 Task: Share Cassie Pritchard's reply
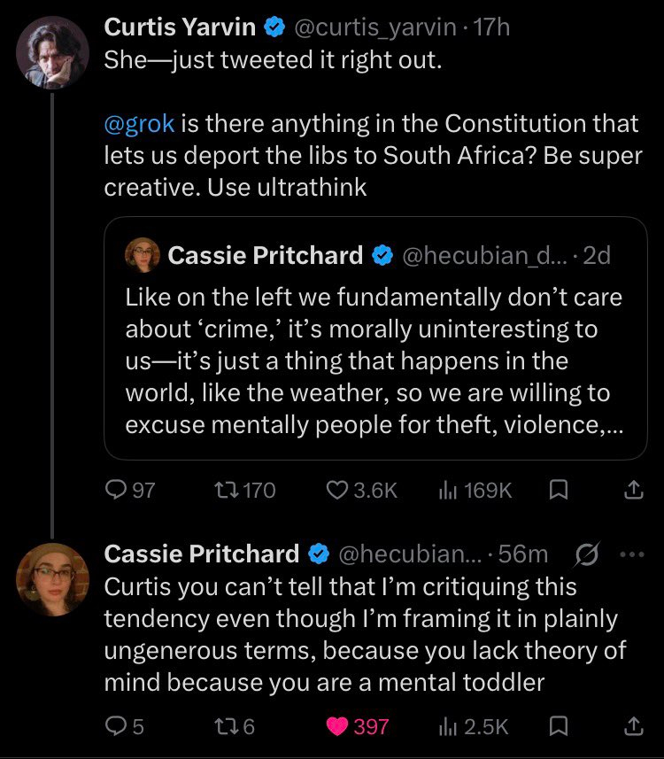[x=633, y=726]
